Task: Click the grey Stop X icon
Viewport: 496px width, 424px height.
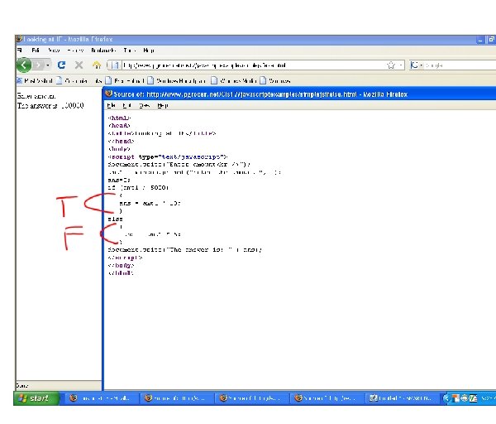Action: [79, 65]
